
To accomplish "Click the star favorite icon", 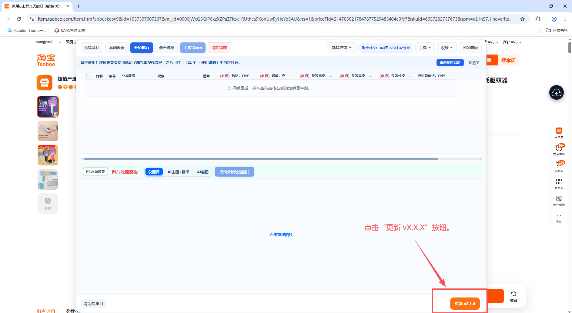I will [513, 296].
